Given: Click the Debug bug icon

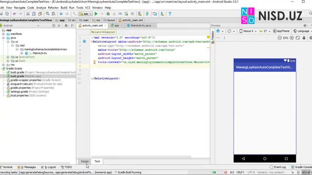Looking at the screenshot, I should pyautogui.click(x=108, y=14).
